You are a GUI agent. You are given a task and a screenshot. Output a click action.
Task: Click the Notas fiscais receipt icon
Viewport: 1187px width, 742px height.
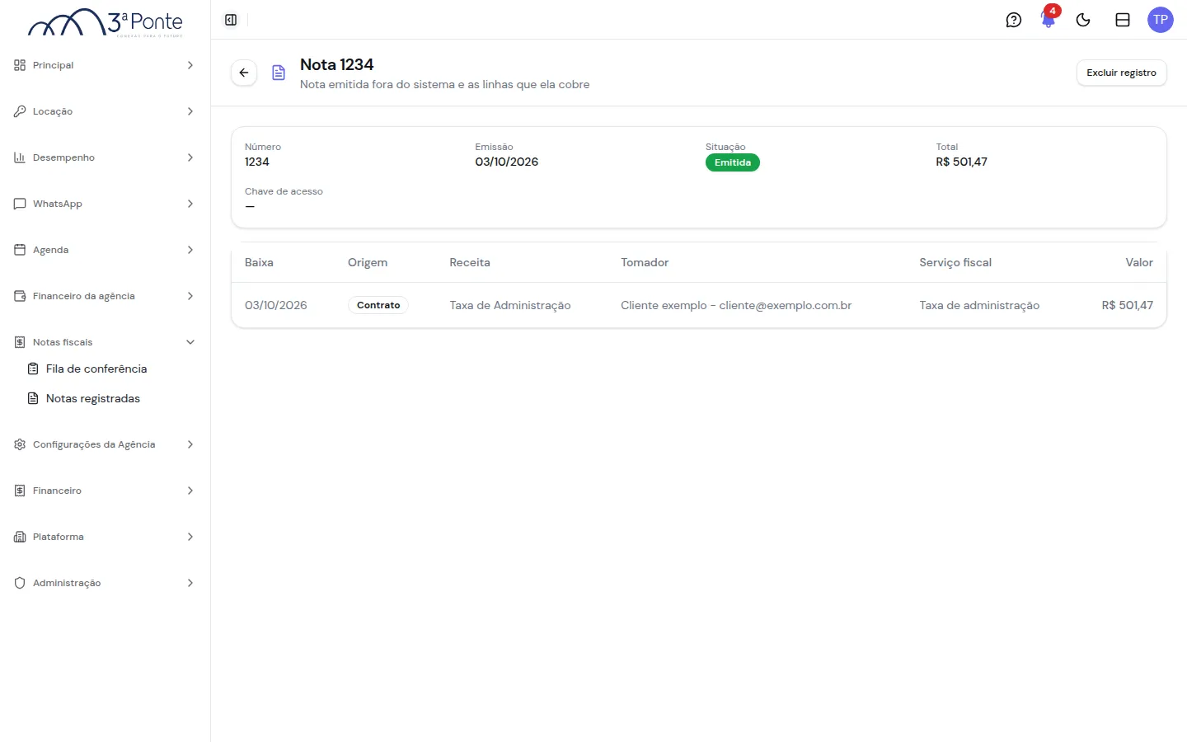[20, 342]
